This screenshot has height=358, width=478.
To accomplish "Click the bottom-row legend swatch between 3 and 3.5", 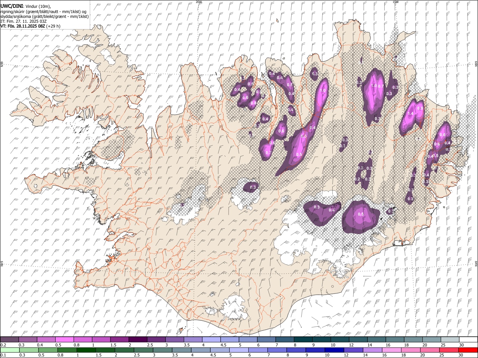I will point(163,350).
